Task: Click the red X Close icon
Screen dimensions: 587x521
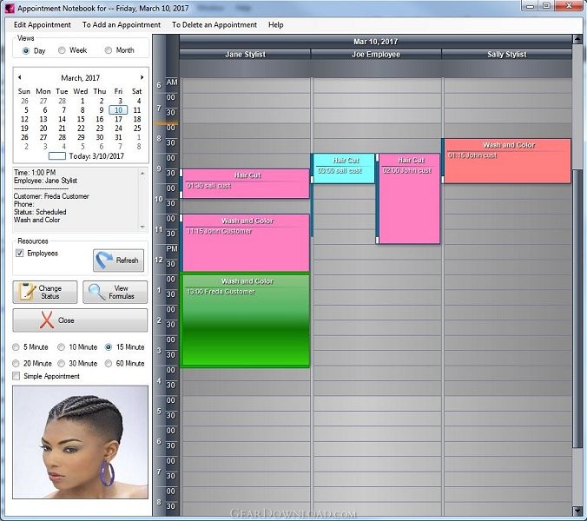Action: click(x=47, y=320)
